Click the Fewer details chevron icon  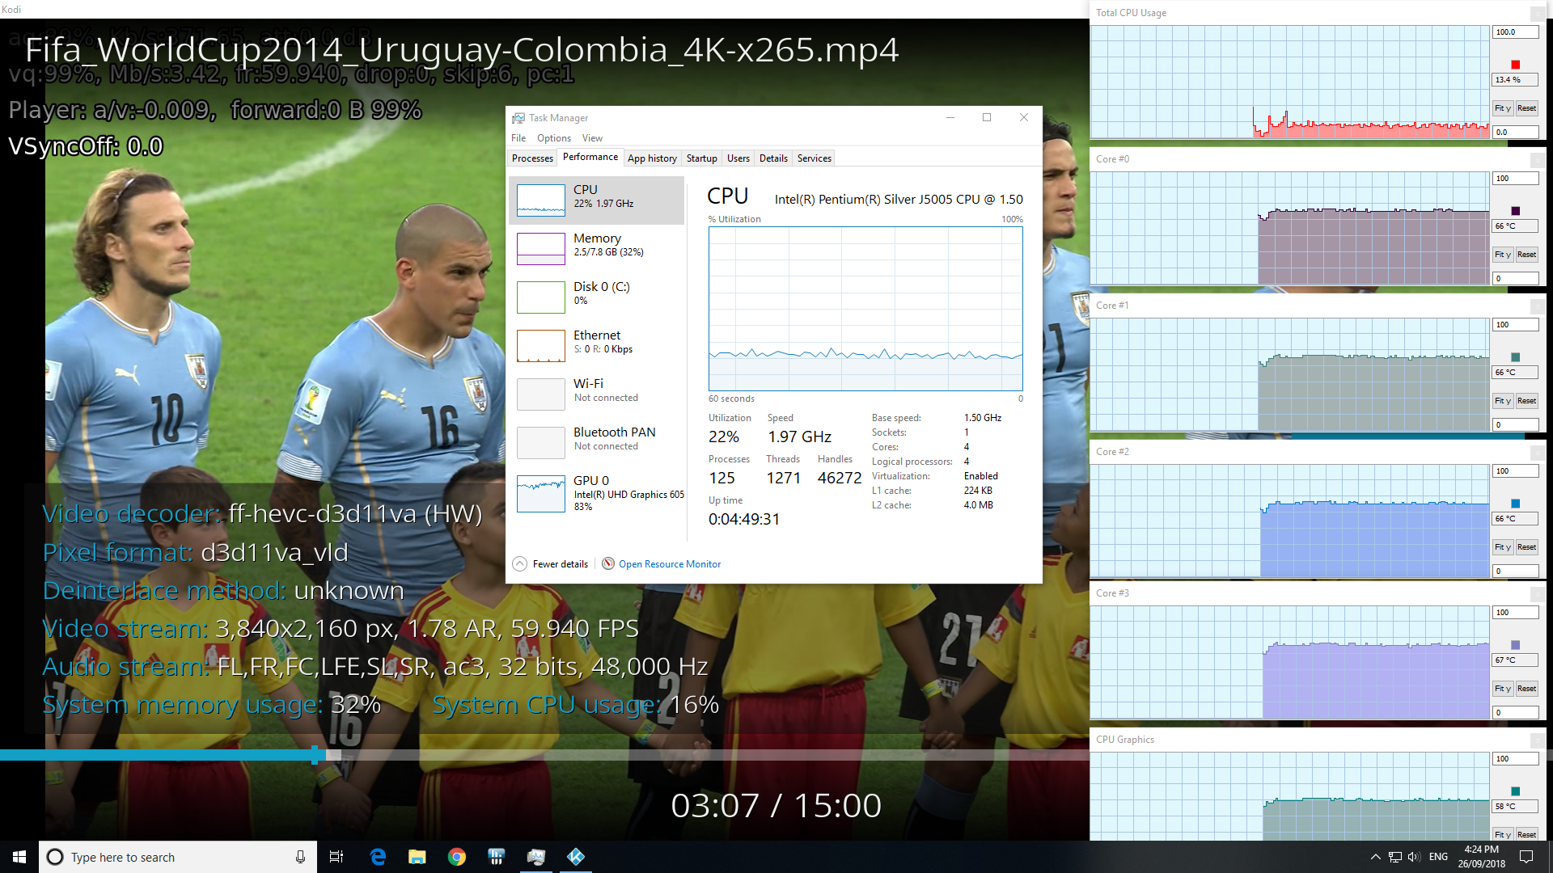[x=520, y=563]
